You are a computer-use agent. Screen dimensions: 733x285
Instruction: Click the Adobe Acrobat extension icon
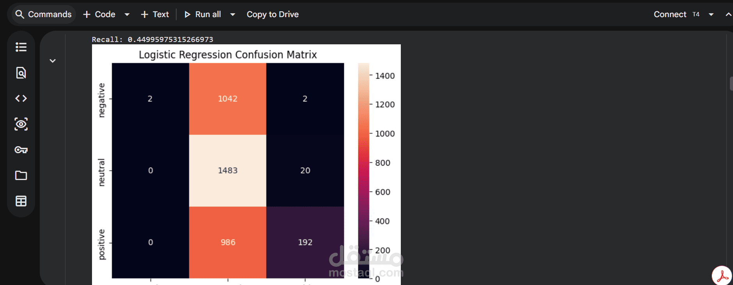click(722, 276)
